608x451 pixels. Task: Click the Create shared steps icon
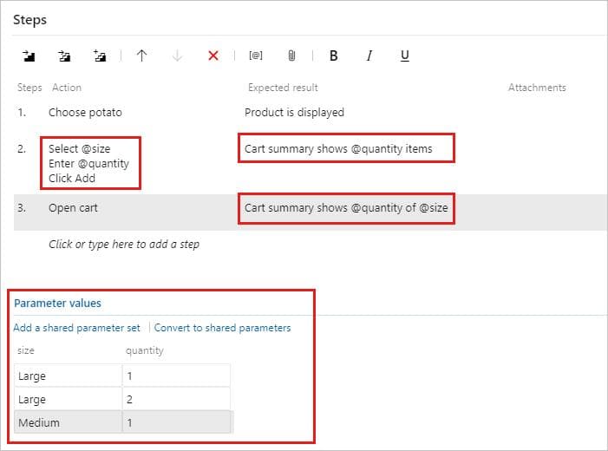tap(100, 56)
